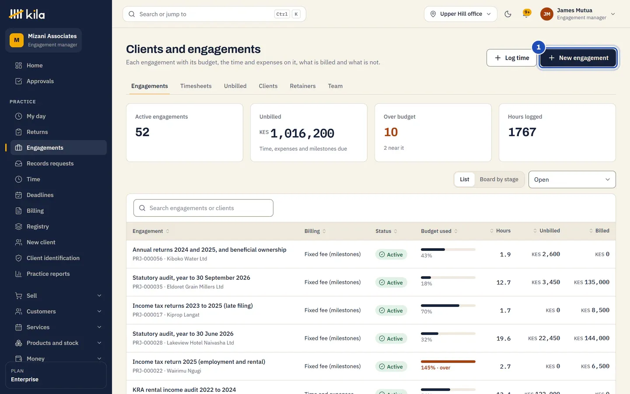Open the James Mutua account menu arrow
Image resolution: width=630 pixels, height=394 pixels.
[613, 14]
